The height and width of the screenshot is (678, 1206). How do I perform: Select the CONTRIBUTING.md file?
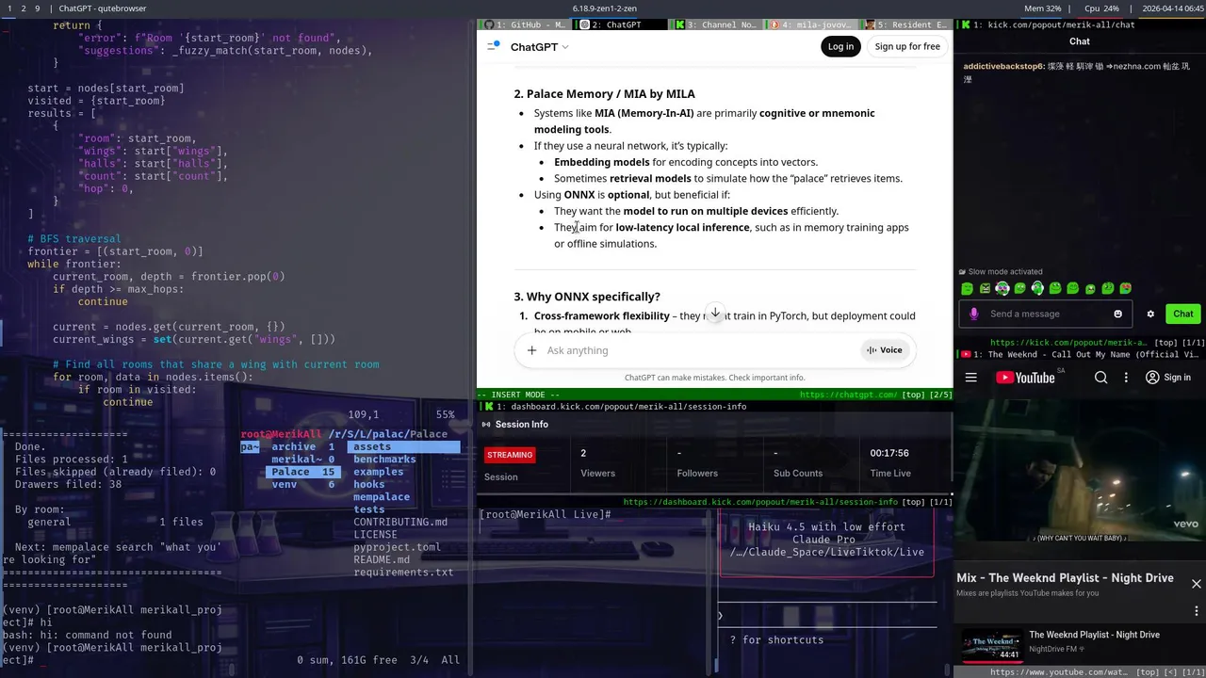[x=399, y=522]
